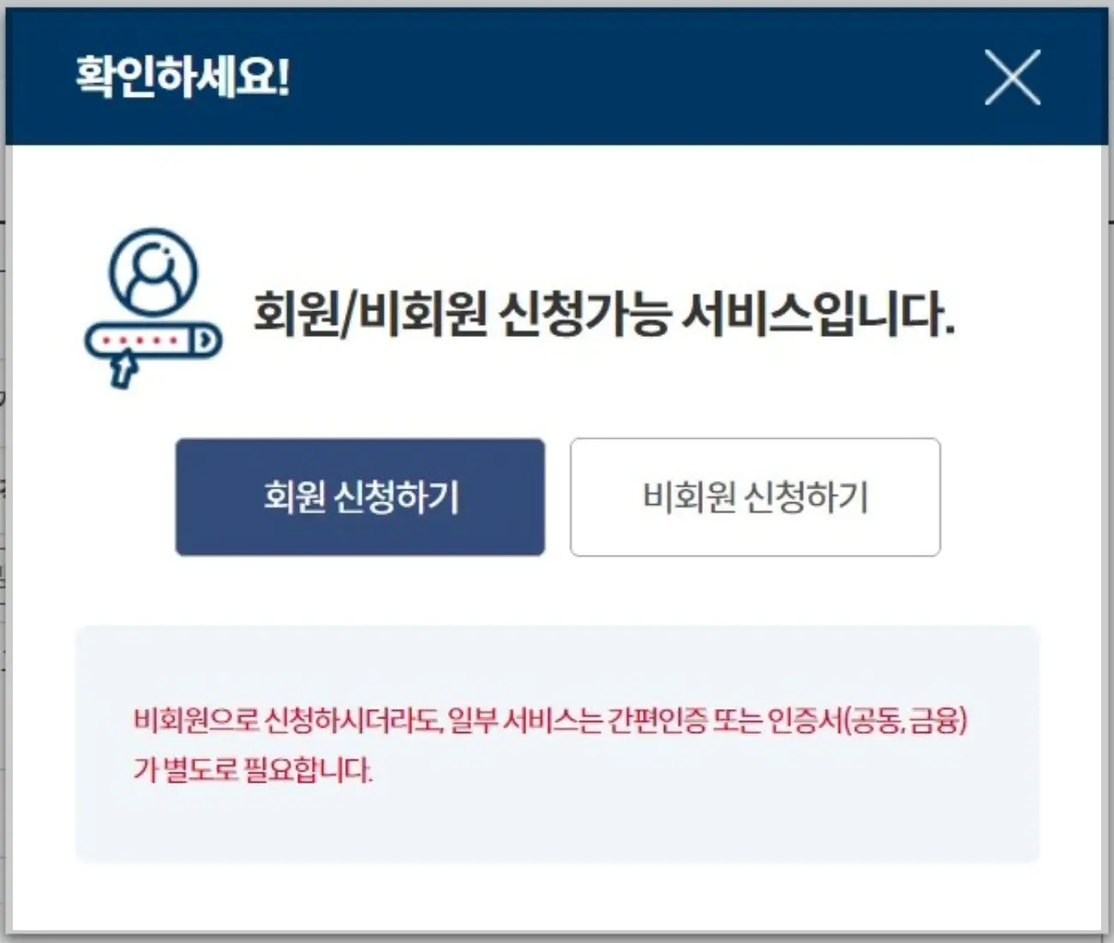Click the heading 회원/비회원 신청가능 서비스입니다.

click(604, 313)
